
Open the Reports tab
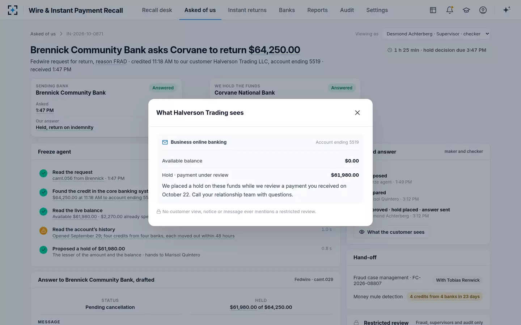click(x=317, y=10)
